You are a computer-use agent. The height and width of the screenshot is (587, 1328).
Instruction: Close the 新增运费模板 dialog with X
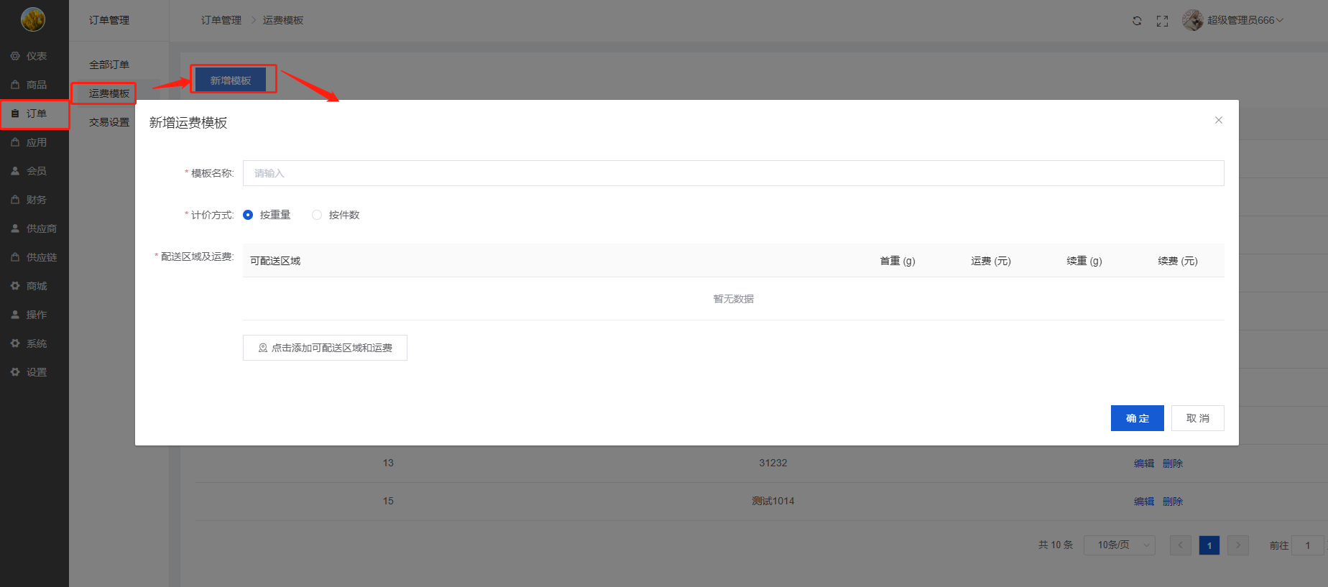[1219, 120]
